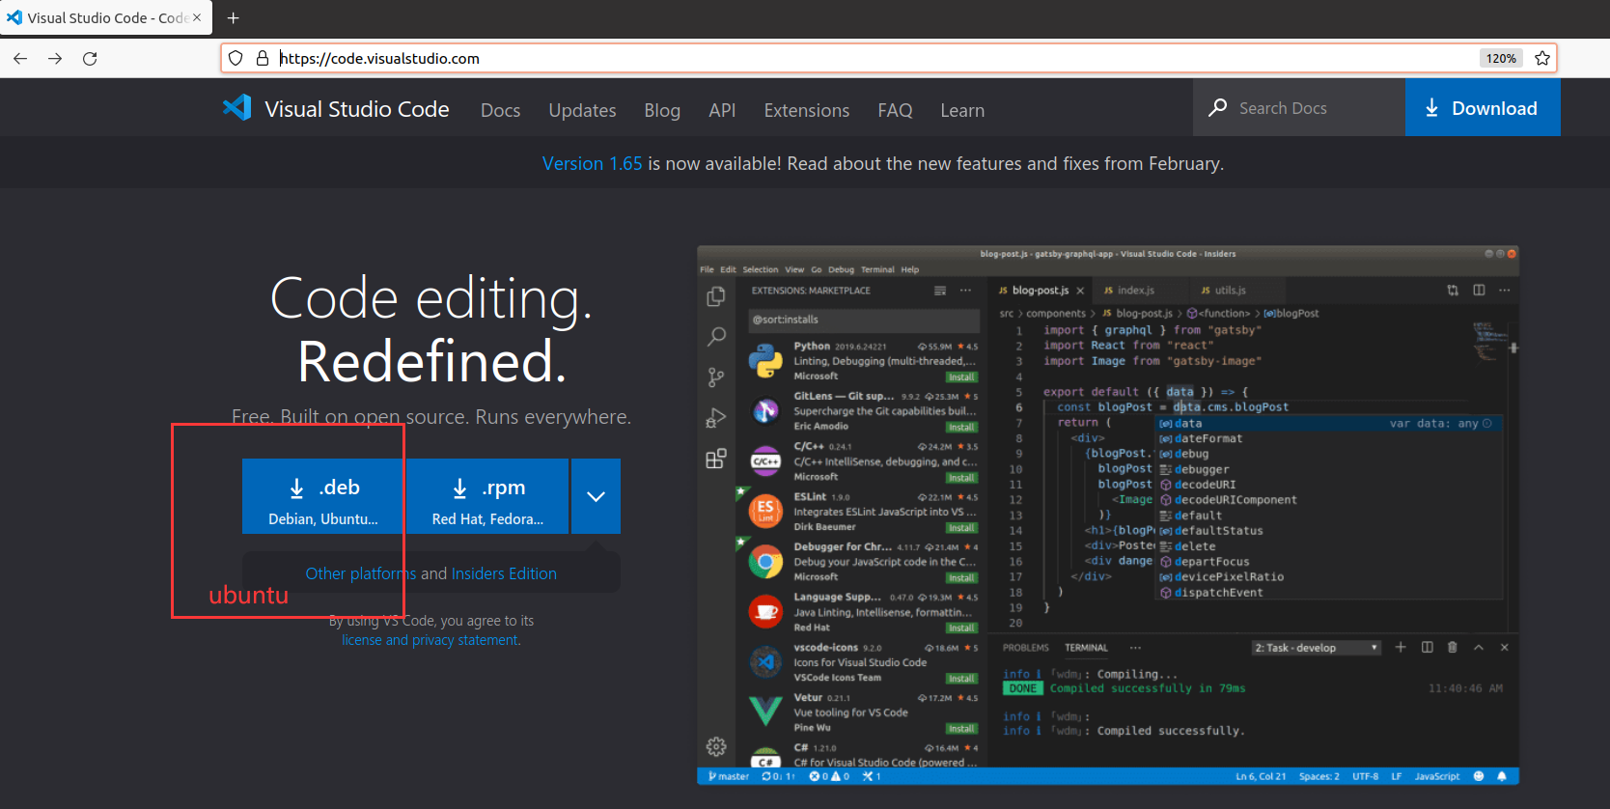This screenshot has width=1610, height=809.
Task: Click the UTF-8 encoding status bar item
Action: 1365,776
